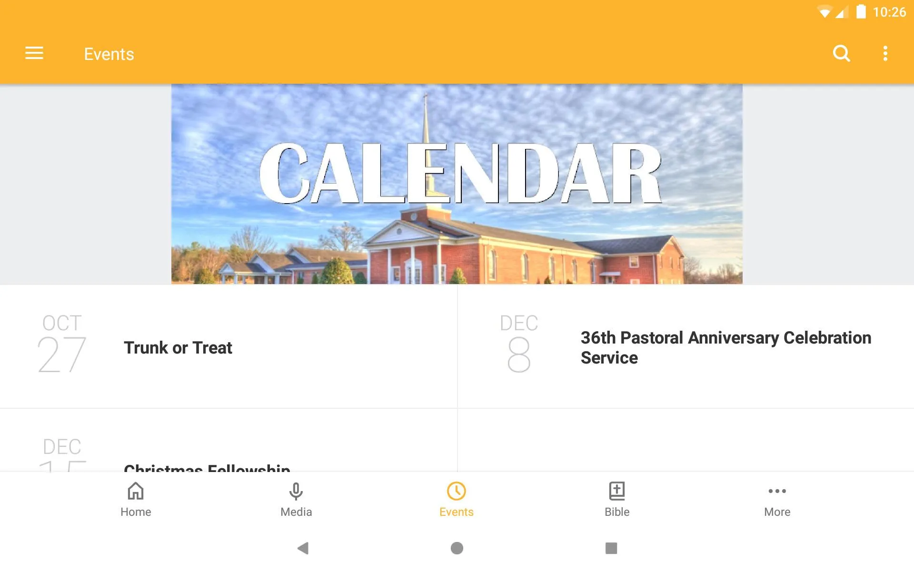Select the Home tab
The height and width of the screenshot is (571, 914).
(x=135, y=498)
